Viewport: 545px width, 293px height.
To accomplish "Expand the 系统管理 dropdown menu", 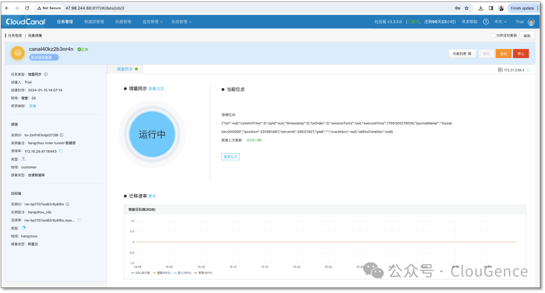I will coord(181,22).
